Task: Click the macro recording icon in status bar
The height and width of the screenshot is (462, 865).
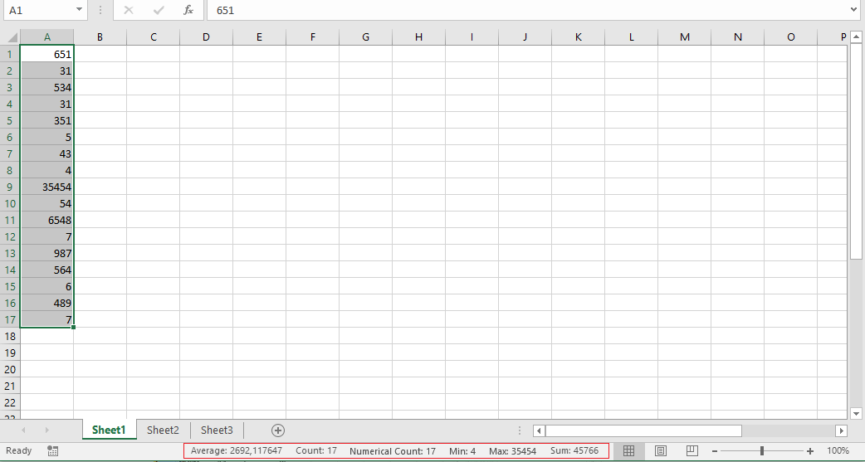Action: click(53, 450)
